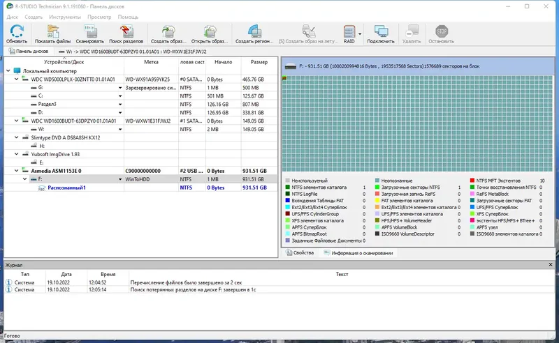559x343 pixels.
Task: Launch Поиск разделов toolbar icon
Action: click(x=126, y=31)
